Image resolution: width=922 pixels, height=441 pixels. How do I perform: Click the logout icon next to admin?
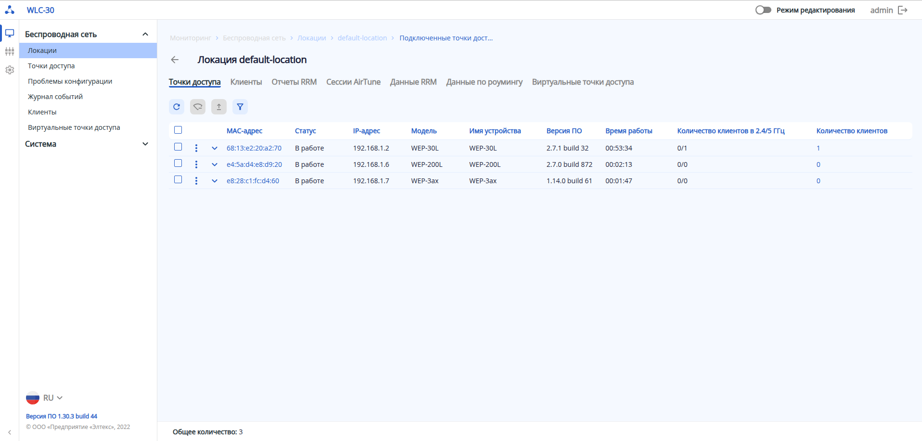(x=903, y=10)
